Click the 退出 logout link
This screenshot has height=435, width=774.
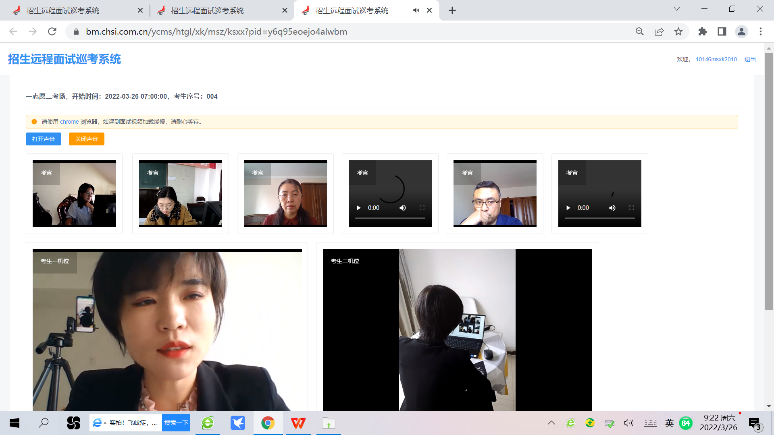(750, 59)
